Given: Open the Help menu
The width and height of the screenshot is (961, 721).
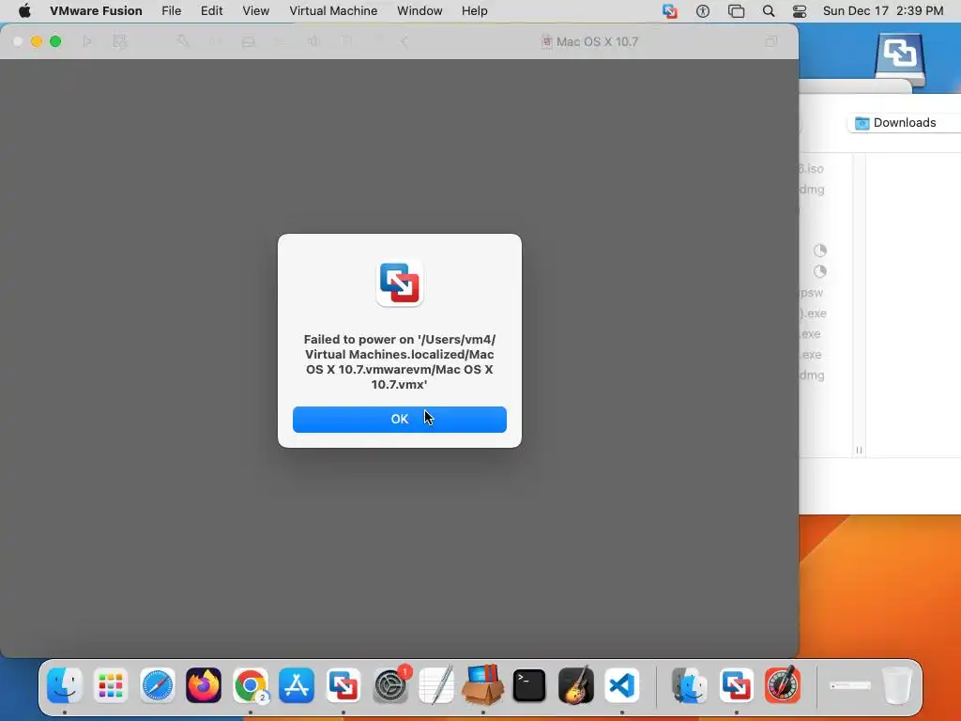Looking at the screenshot, I should click(x=474, y=11).
